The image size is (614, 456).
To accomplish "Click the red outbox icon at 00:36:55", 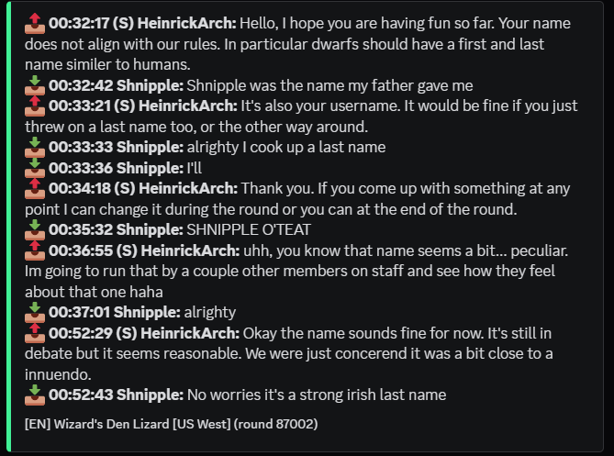I will coord(35,250).
